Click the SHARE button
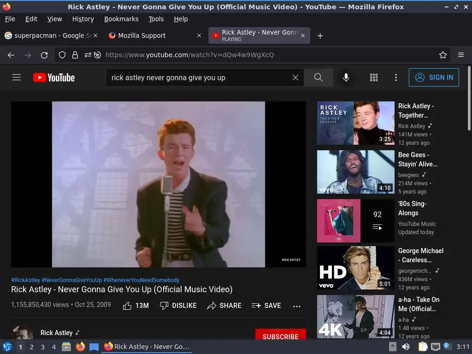This screenshot has height=354, width=472. click(x=224, y=306)
